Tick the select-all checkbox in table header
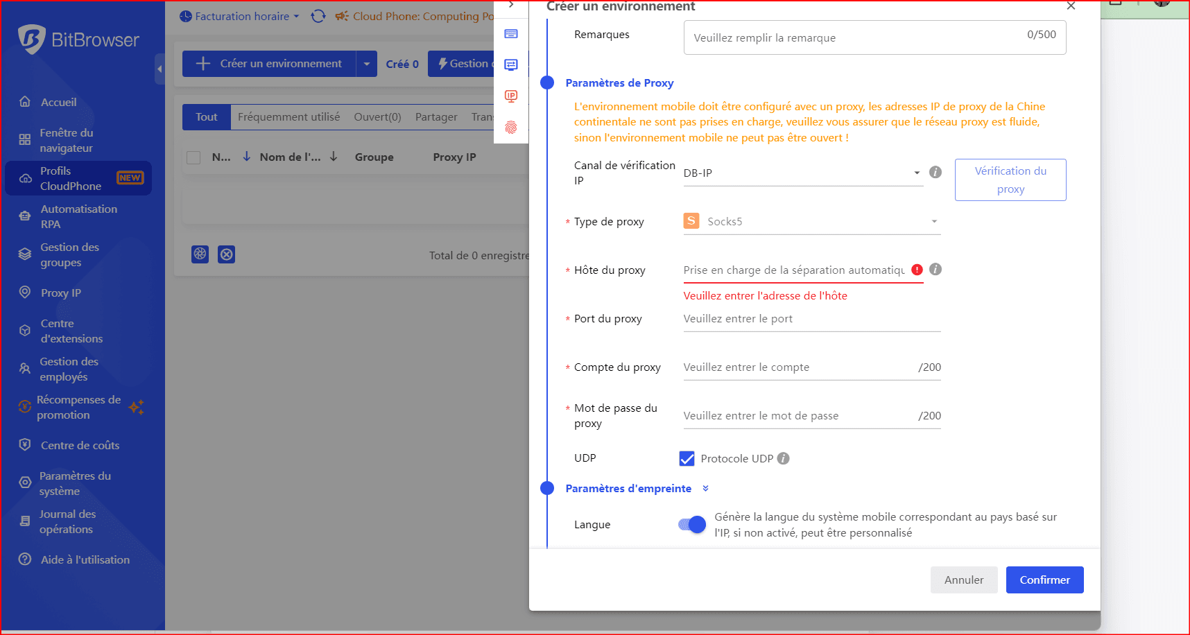The width and height of the screenshot is (1190, 635). [x=194, y=157]
